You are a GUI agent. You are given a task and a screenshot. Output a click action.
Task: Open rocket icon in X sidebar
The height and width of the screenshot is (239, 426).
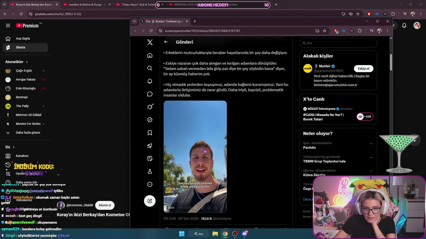(x=150, y=146)
